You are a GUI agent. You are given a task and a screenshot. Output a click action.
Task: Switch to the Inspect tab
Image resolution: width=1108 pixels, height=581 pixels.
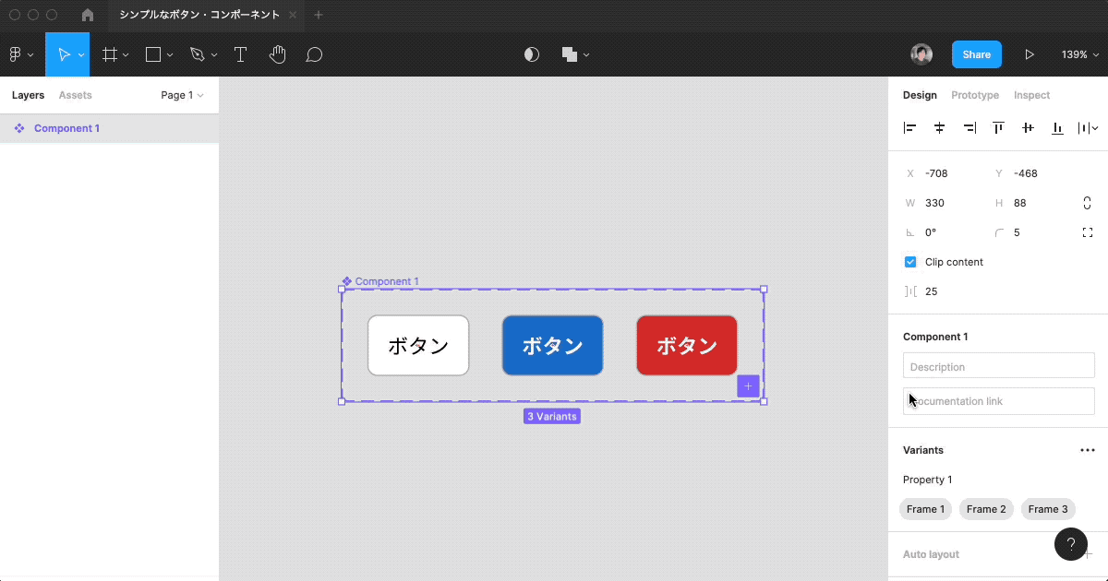point(1031,95)
